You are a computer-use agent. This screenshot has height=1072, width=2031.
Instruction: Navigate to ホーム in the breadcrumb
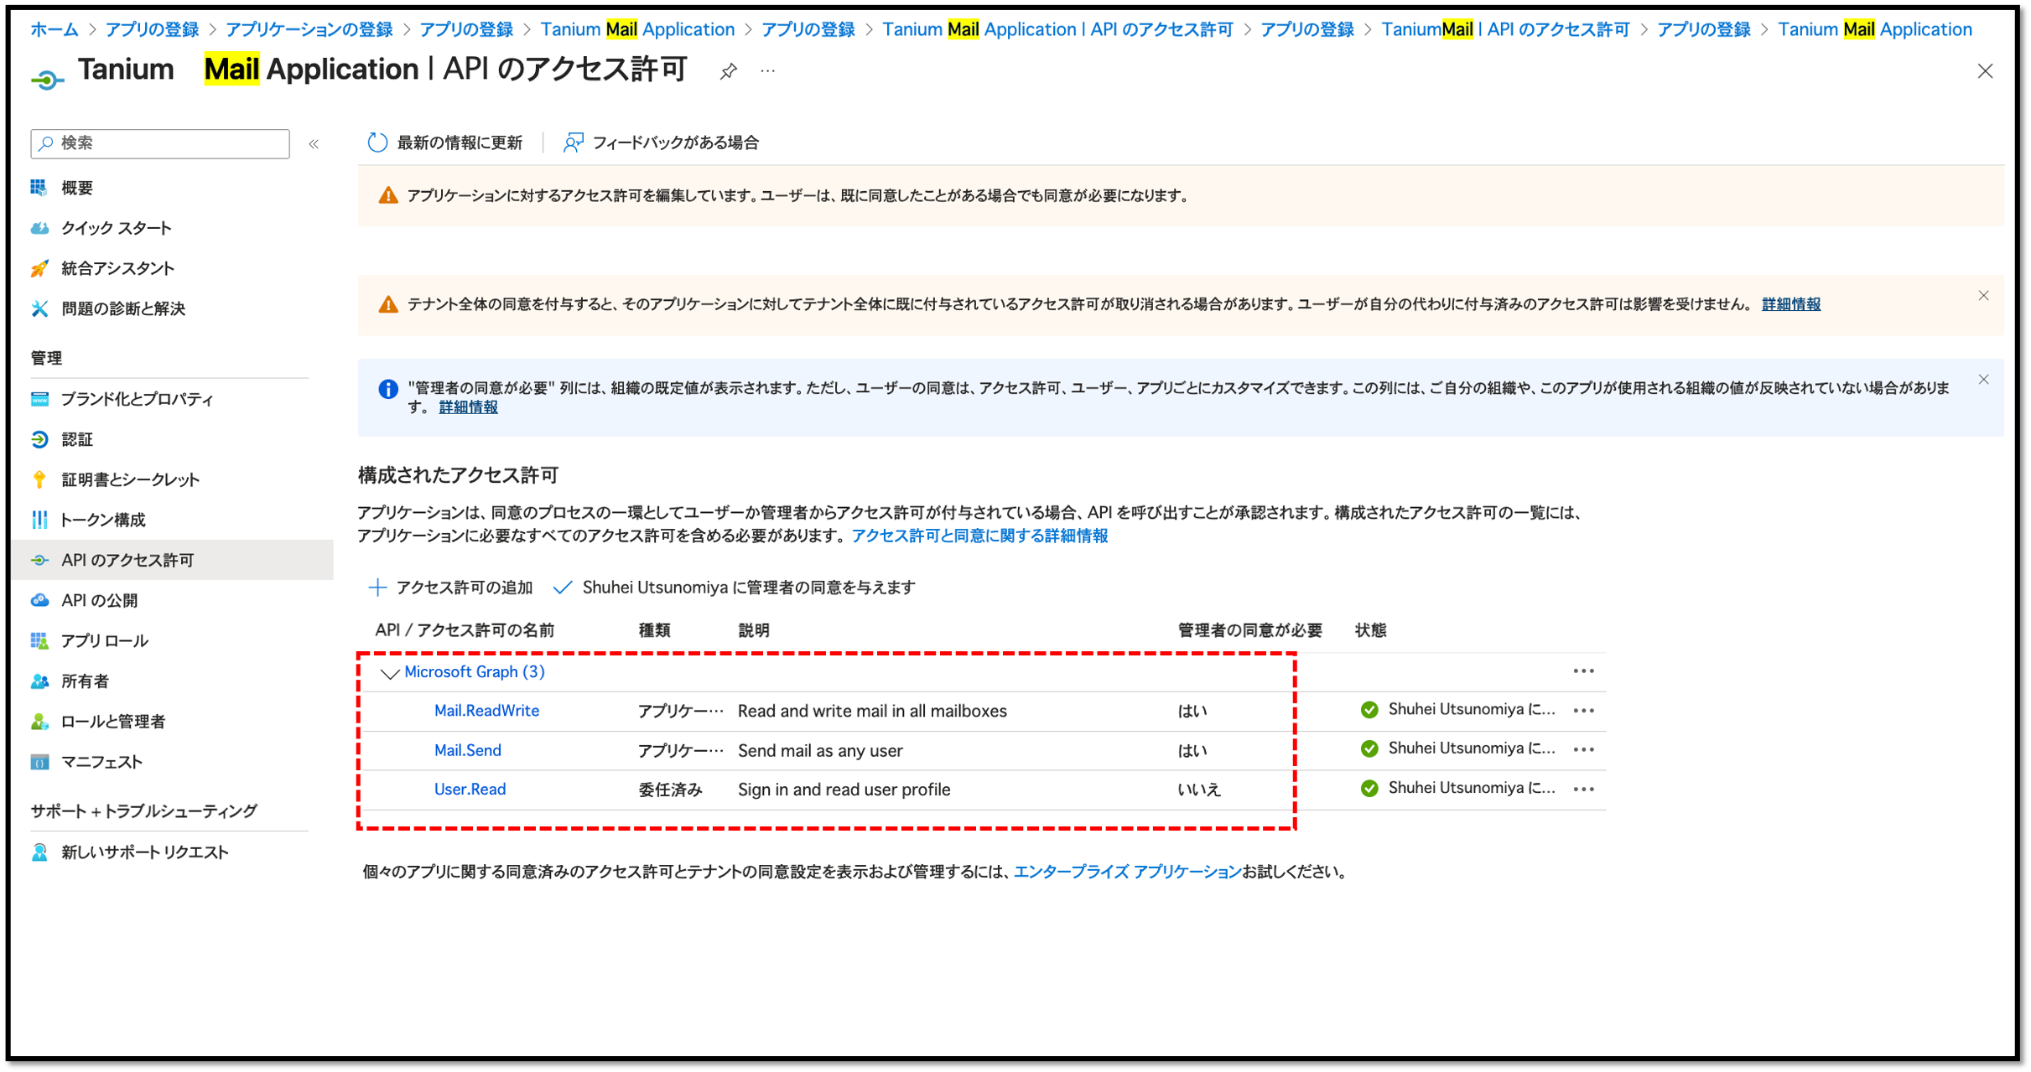pyautogui.click(x=53, y=28)
